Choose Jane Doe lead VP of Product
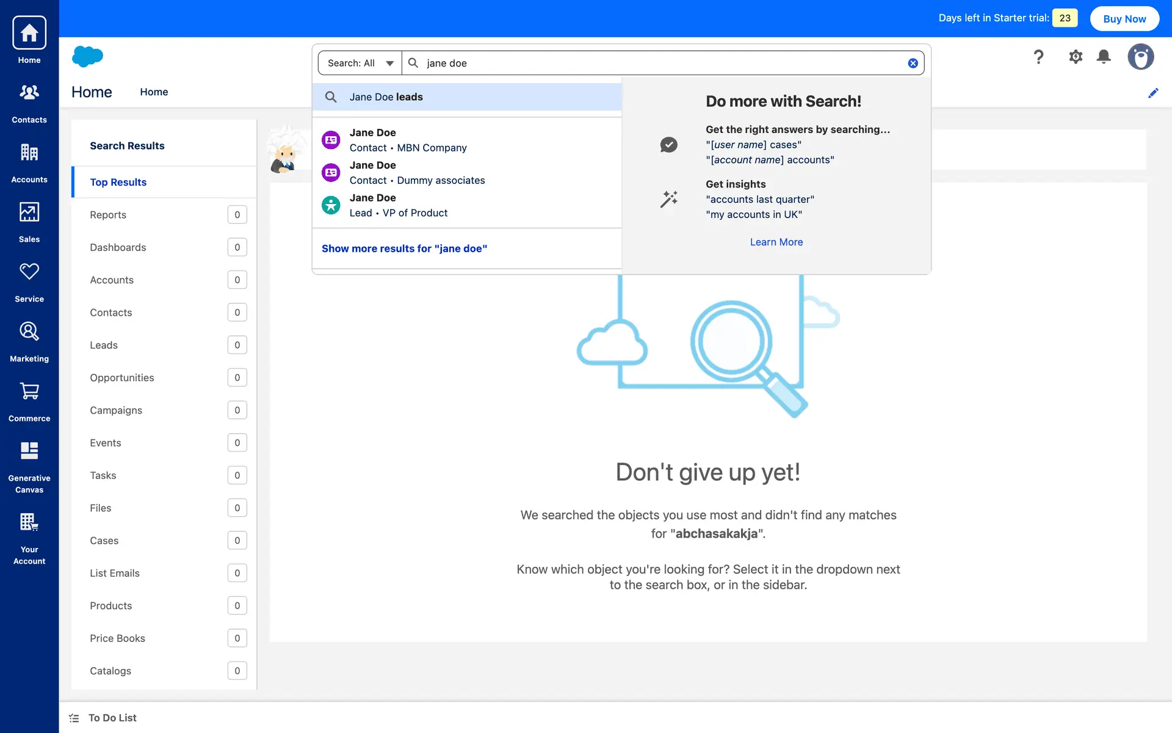 [x=398, y=205]
